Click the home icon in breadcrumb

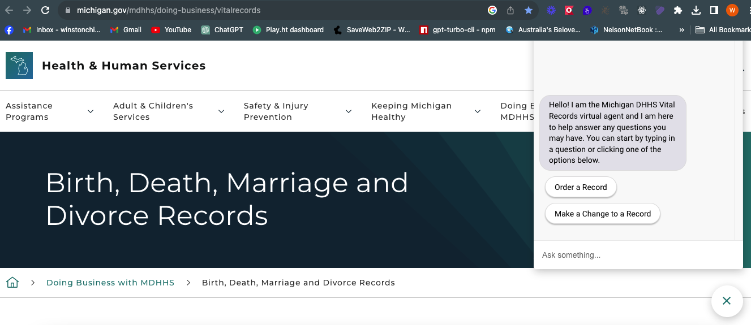coord(12,283)
